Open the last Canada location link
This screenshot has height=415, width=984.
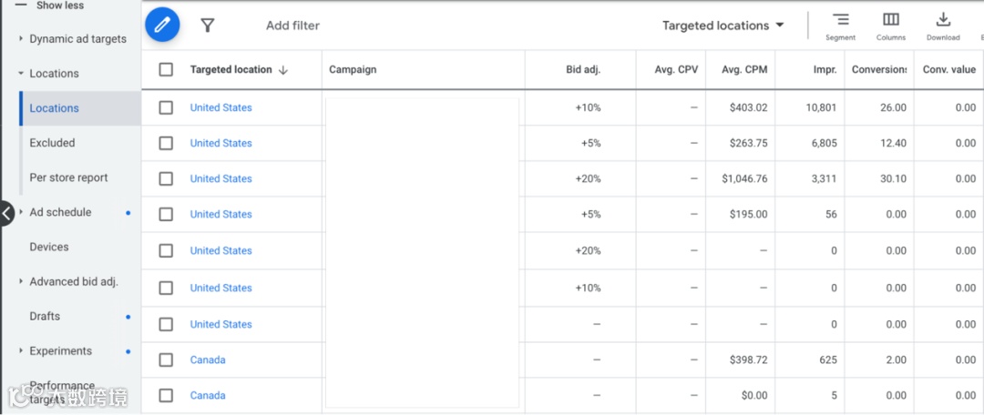coord(208,395)
